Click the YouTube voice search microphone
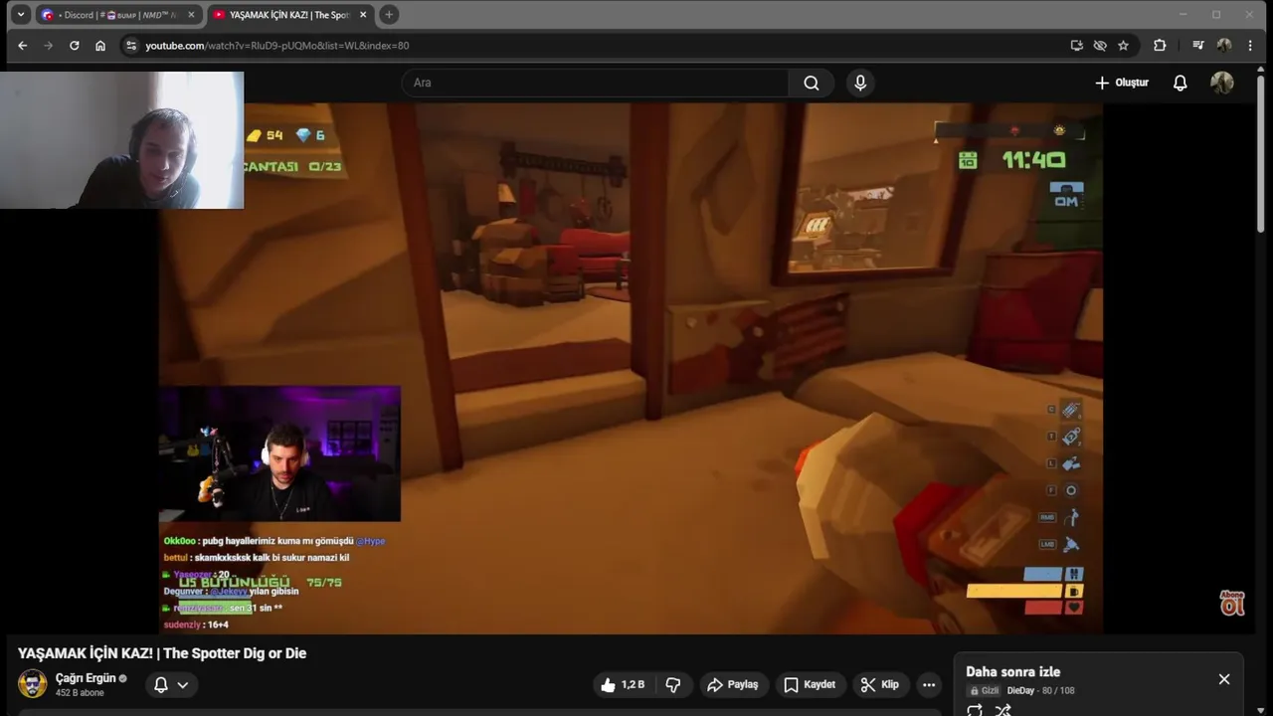Image resolution: width=1273 pixels, height=716 pixels. point(860,83)
